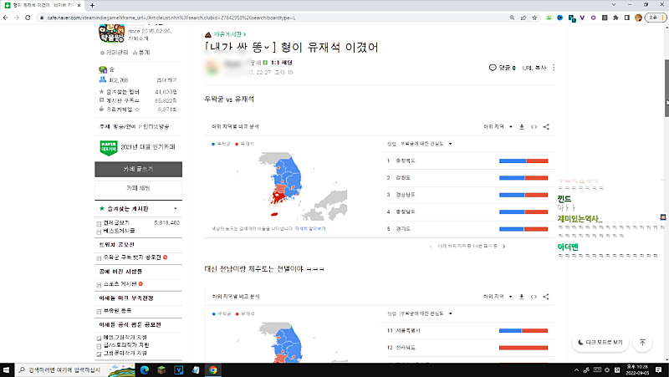Open 통계 statistics link
The image size is (669, 377).
click(141, 53)
